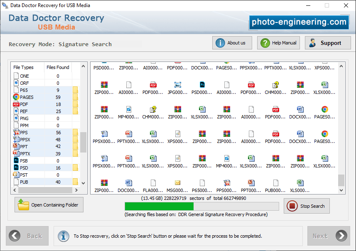Click the PDF icon in file types list
The width and height of the screenshot is (356, 251).
pyautogui.click(x=16, y=104)
